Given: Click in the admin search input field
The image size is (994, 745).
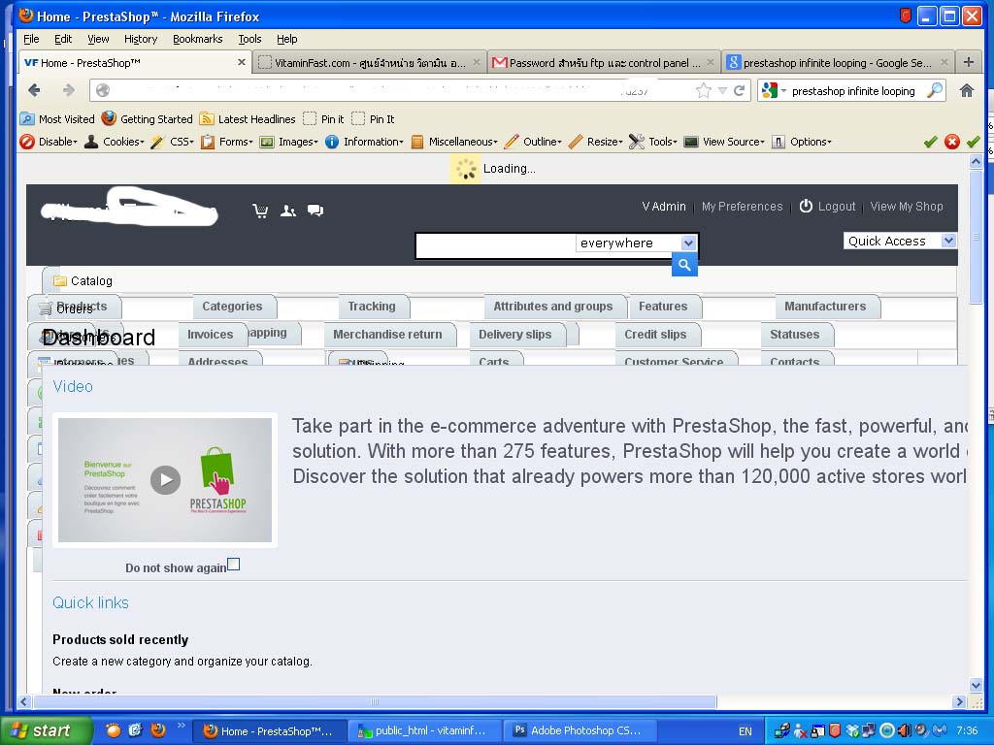Looking at the screenshot, I should pyautogui.click(x=496, y=245).
